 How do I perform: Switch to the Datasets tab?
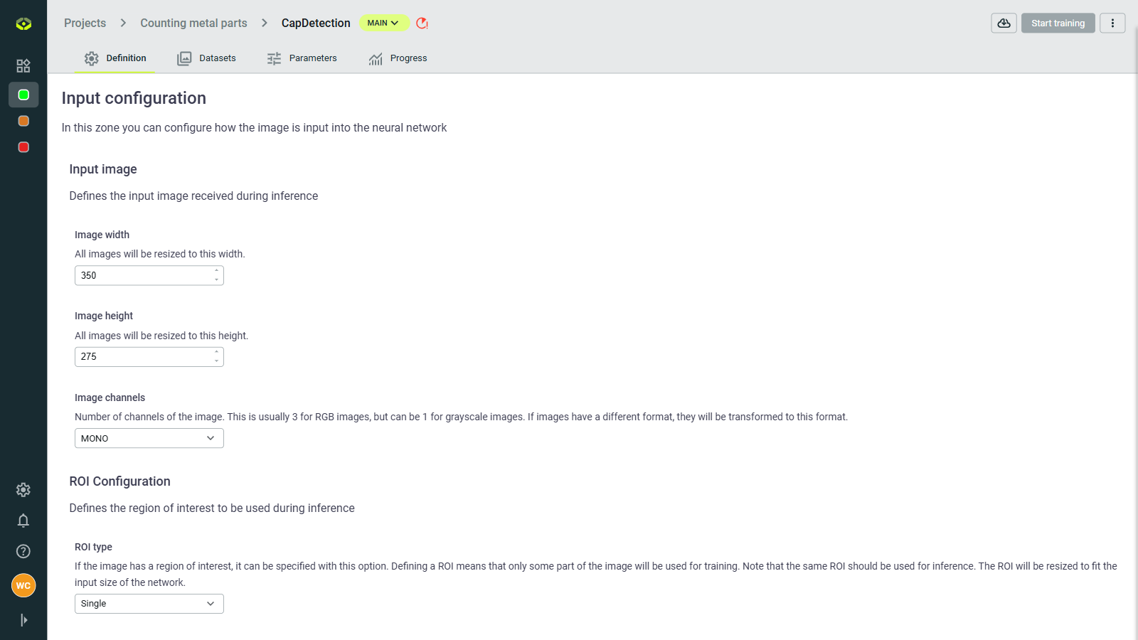207,58
